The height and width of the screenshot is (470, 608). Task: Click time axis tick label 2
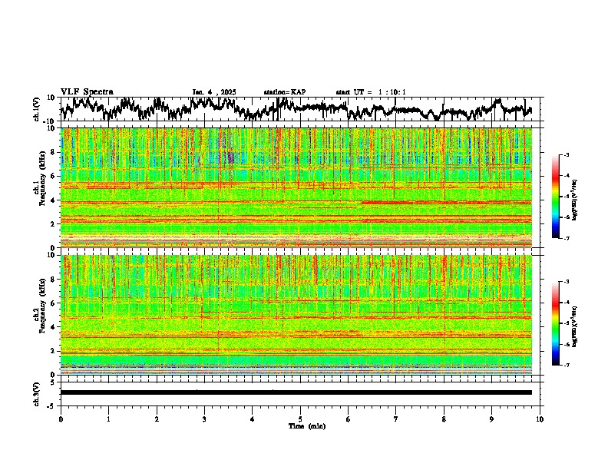157,419
